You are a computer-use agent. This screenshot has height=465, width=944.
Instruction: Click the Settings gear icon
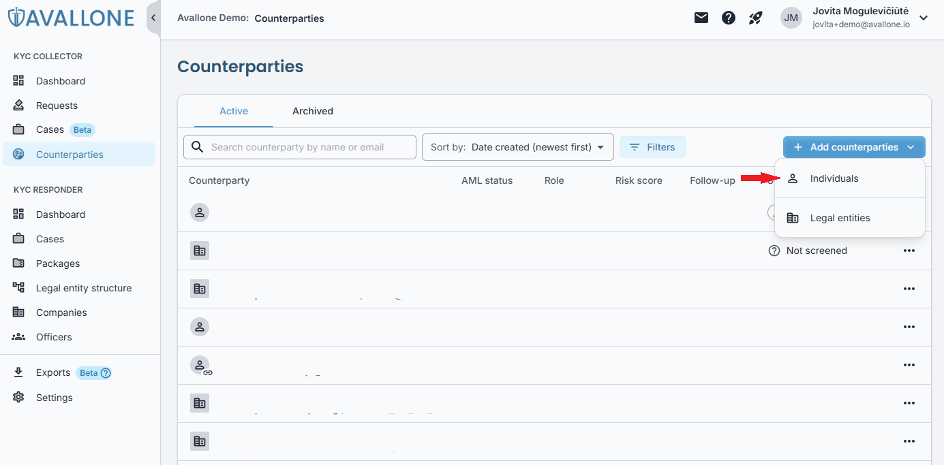[19, 398]
